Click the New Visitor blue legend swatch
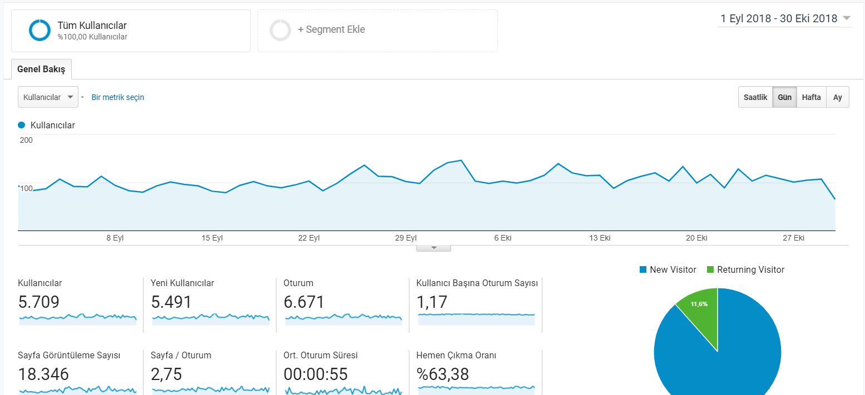This screenshot has width=865, height=395. coord(643,270)
